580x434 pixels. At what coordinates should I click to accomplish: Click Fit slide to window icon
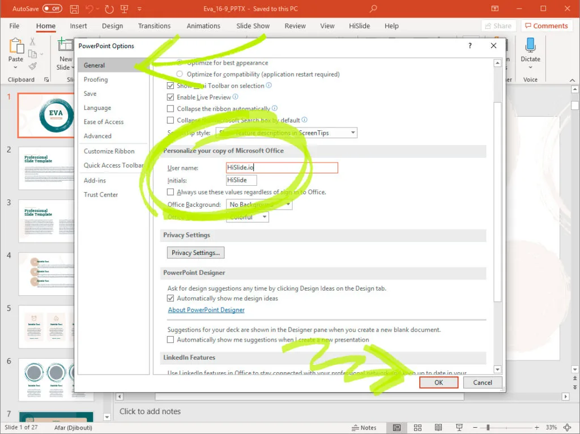point(567,427)
